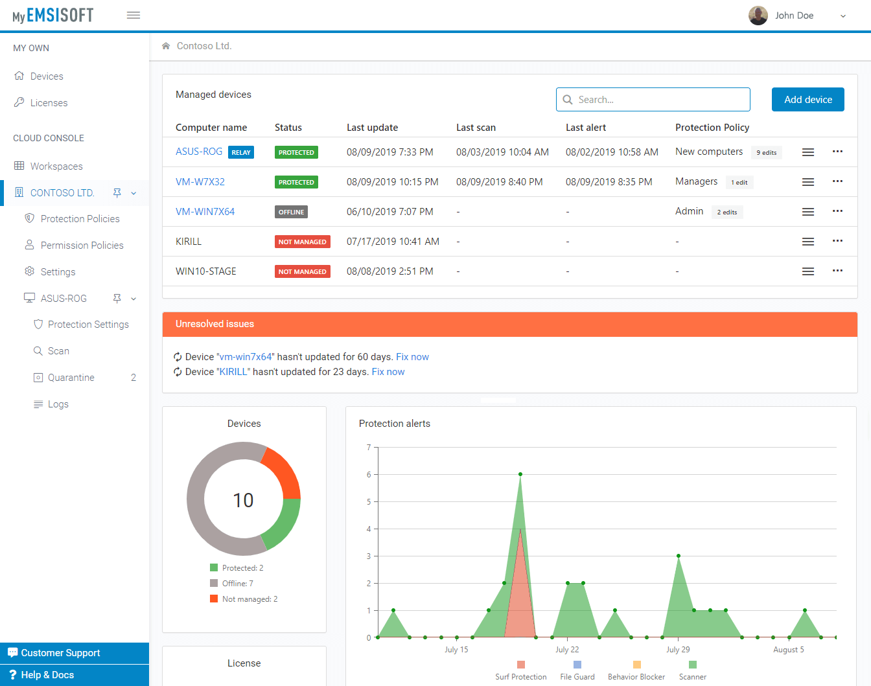Click the RELAY badge next to ASUS-ROG
The height and width of the screenshot is (686, 871).
pyautogui.click(x=241, y=152)
